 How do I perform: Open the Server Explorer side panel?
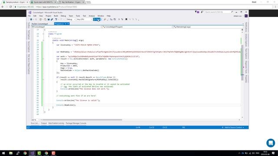[x=29, y=47]
